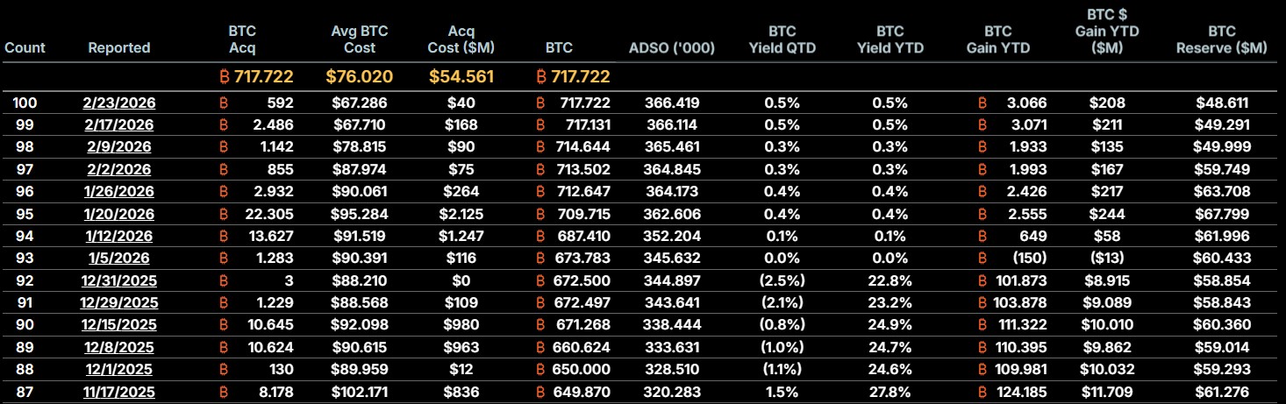Sort by the Count column header

pyautogui.click(x=25, y=47)
